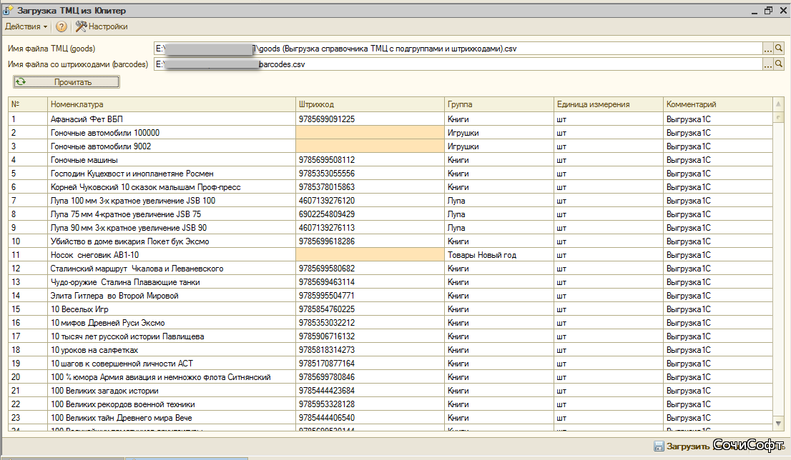Select 'Корней Чуковский 10 сказок малышам' row
The height and width of the screenshot is (460, 791).
[390, 187]
